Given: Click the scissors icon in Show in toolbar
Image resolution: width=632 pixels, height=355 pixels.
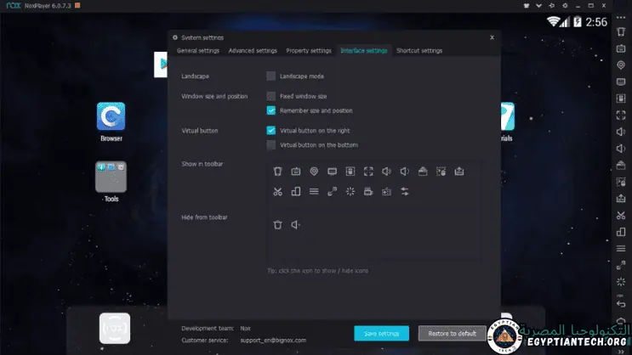Looking at the screenshot, I should (x=277, y=192).
